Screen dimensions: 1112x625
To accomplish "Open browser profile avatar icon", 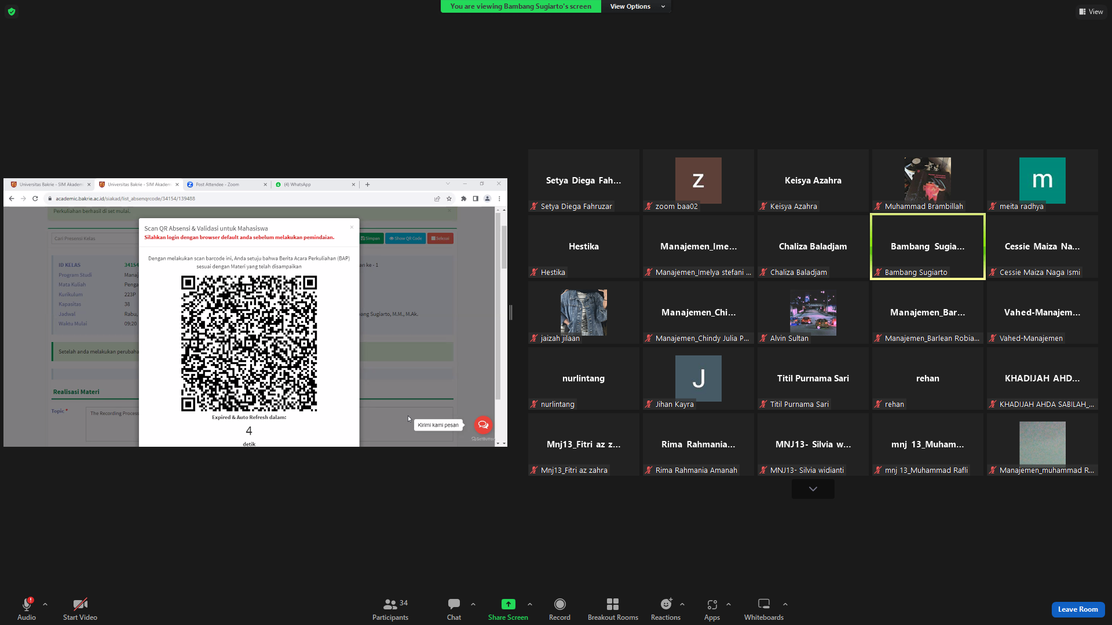I will [x=487, y=198].
